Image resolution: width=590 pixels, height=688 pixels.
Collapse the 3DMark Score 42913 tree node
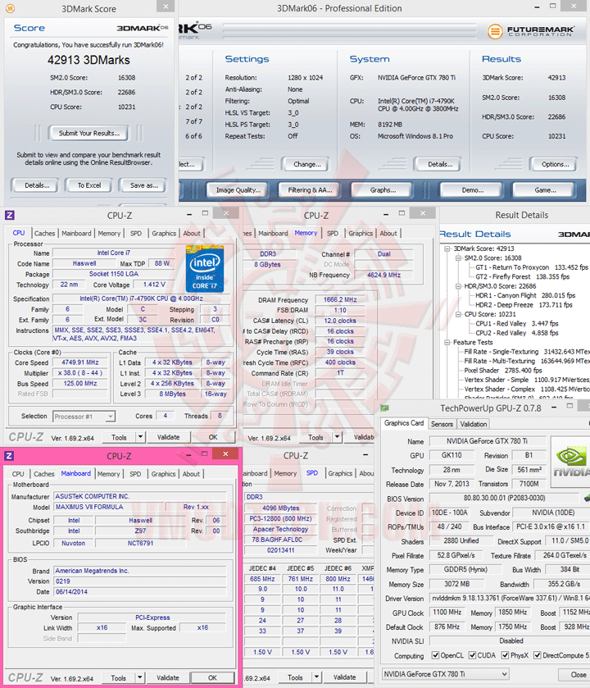click(447, 248)
